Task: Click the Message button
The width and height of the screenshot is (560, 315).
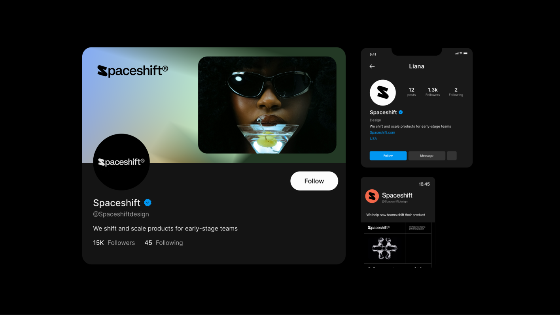Action: [x=427, y=156]
